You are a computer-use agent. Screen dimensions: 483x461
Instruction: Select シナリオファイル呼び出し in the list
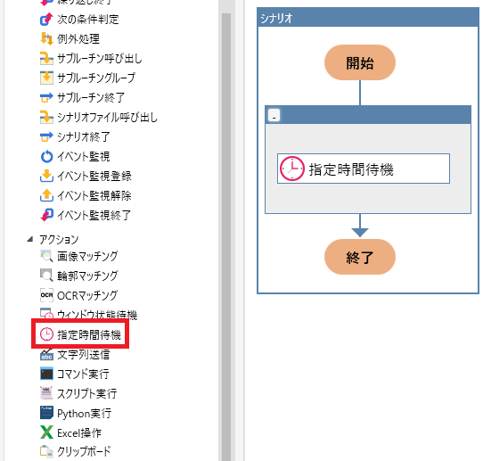(x=99, y=118)
